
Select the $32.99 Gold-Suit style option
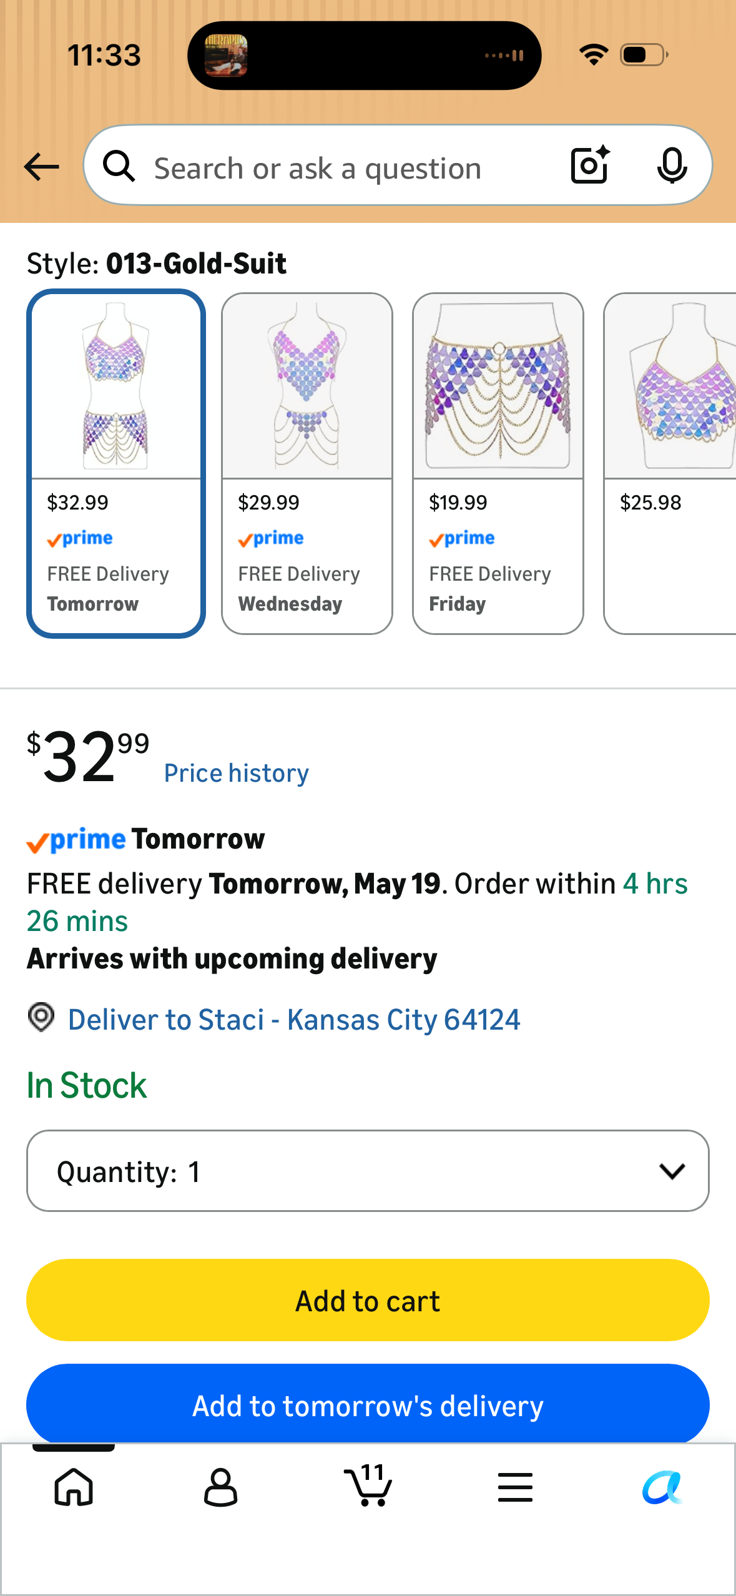pos(116,463)
